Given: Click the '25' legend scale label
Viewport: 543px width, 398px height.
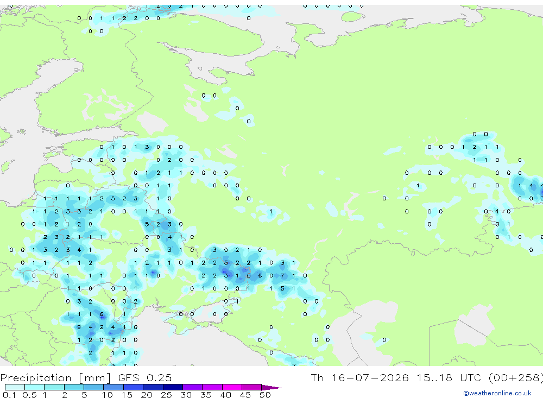Looking at the screenshot, I should (166, 395).
